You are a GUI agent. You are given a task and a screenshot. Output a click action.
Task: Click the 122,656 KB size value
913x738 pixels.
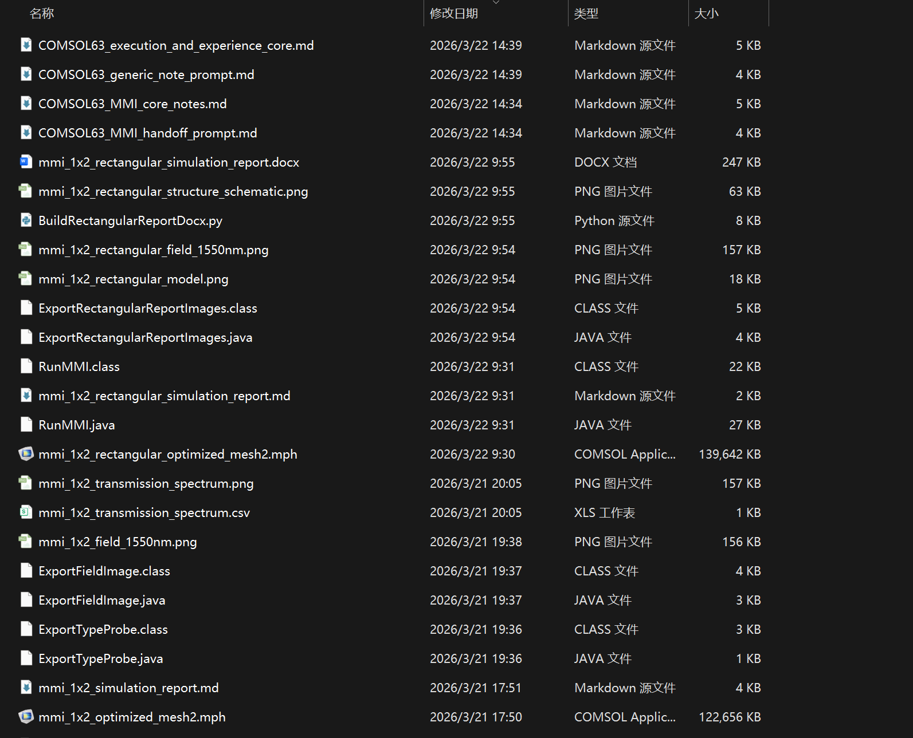pyautogui.click(x=730, y=717)
